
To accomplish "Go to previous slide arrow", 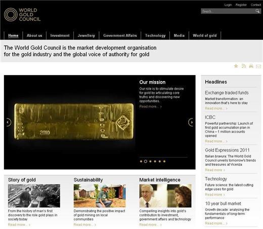I will click(8, 122).
